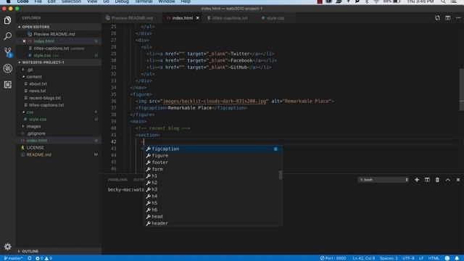Close the index.html editor tab
This screenshot has height=261, width=464.
coord(198,18)
